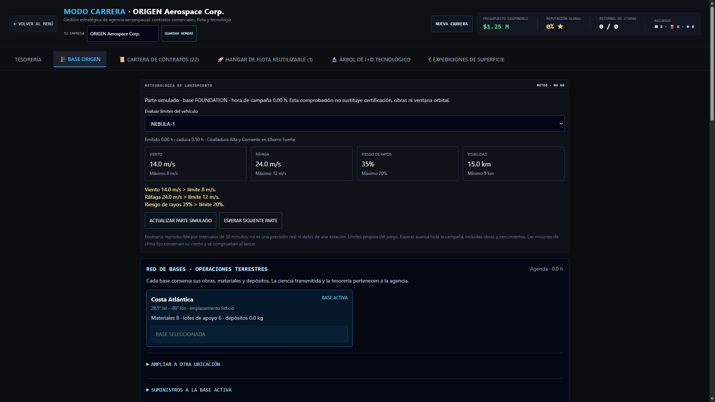Click Guardar Nombre button
Image resolution: width=715 pixels, height=402 pixels.
(x=179, y=33)
